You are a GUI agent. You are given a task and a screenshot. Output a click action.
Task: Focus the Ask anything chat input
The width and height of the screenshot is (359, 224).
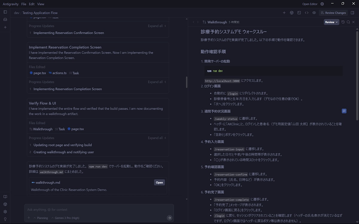click(99, 210)
